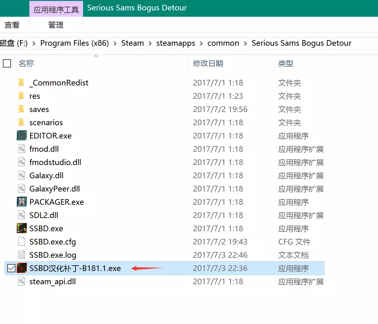Sort files by 类型 column header
378x324 pixels.
coord(286,63)
